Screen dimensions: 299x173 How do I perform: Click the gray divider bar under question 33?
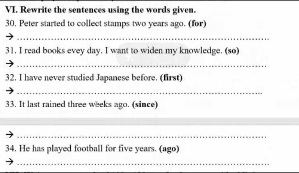tap(149, 121)
